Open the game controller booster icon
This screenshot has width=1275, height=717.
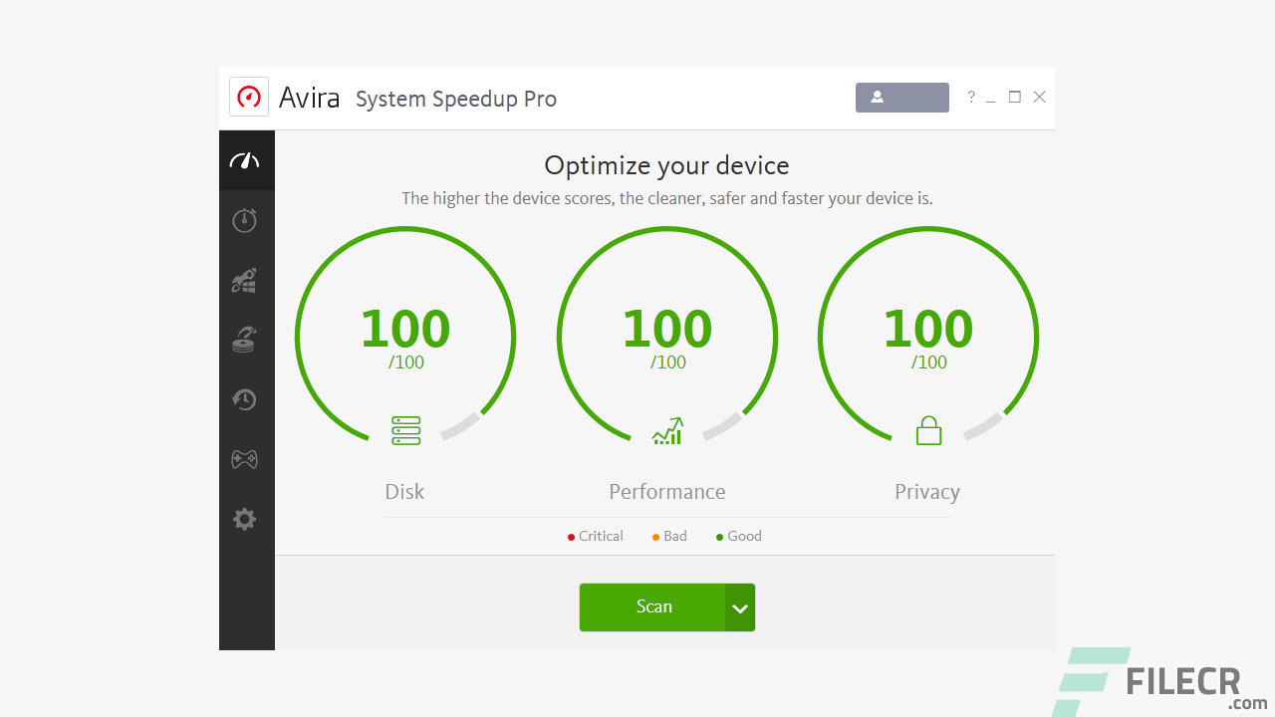(244, 459)
